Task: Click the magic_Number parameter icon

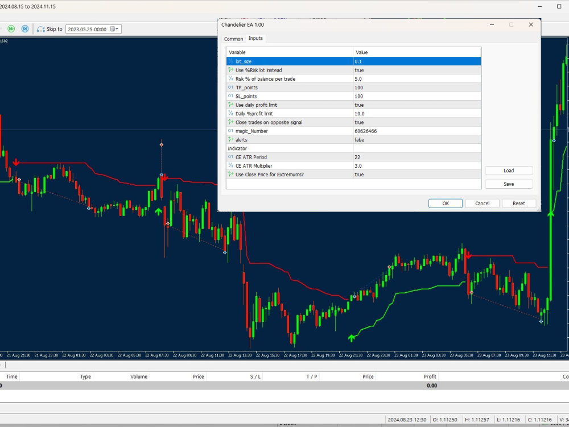Action: [x=230, y=131]
